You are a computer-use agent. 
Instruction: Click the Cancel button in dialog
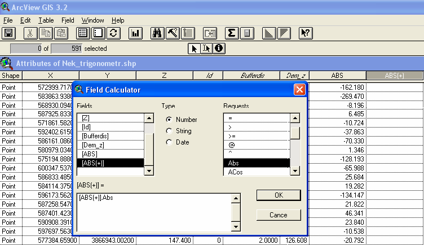tap(279, 215)
